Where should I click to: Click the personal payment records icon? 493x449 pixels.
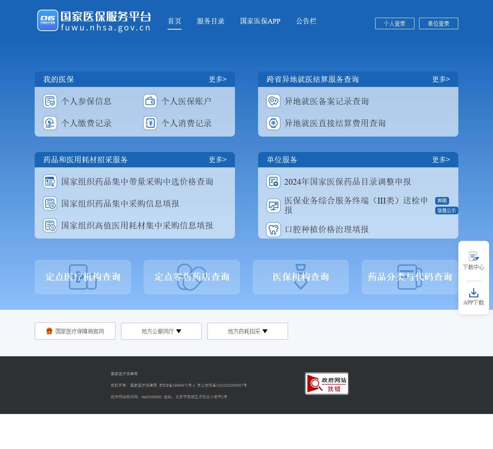point(50,123)
